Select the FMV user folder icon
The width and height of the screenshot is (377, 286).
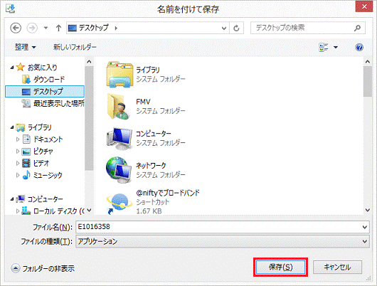[x=119, y=107]
